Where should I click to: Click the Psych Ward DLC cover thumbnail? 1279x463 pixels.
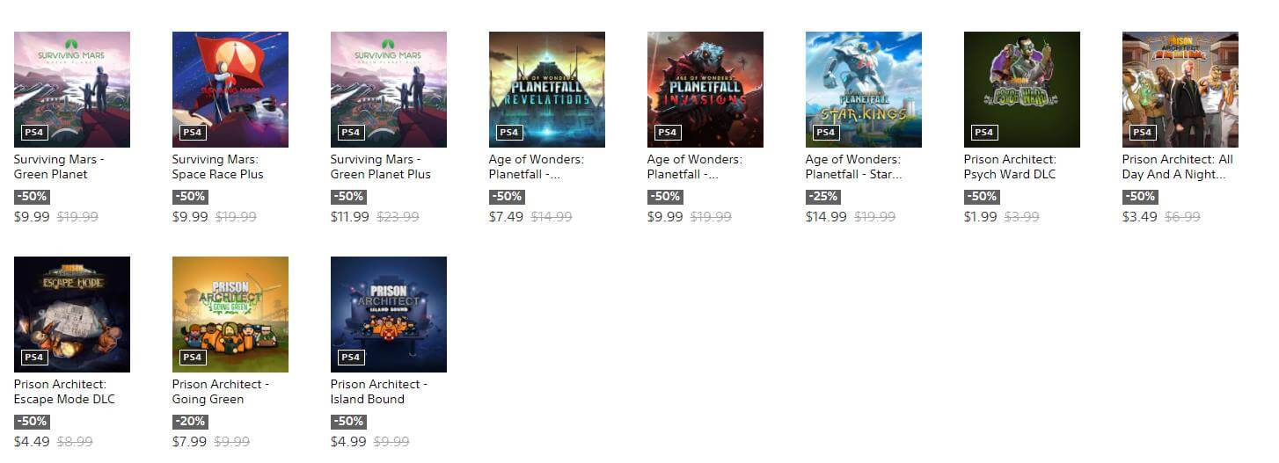(x=1022, y=90)
